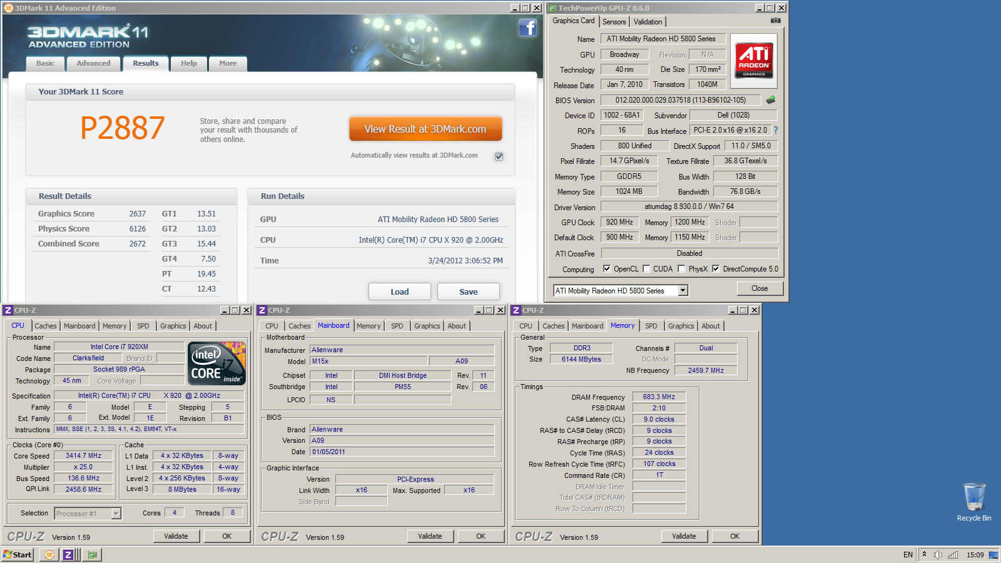Viewport: 1001px width, 563px height.
Task: Click OK in the memory CPU-Z window
Action: [734, 536]
